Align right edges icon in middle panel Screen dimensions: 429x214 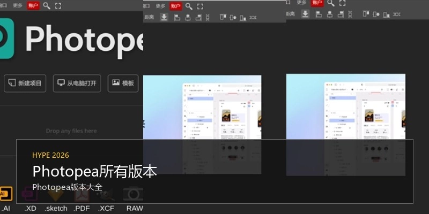(x=198, y=18)
